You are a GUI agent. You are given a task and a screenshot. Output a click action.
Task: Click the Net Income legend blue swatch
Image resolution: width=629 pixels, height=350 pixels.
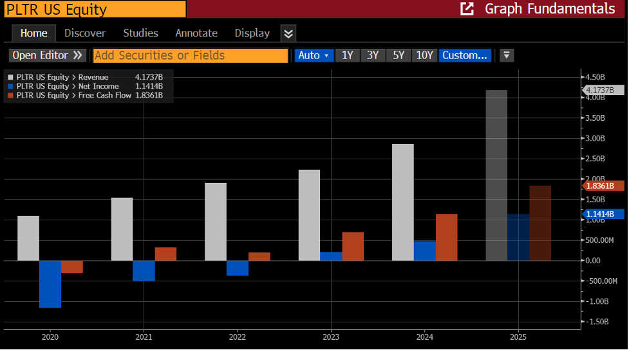pos(10,87)
